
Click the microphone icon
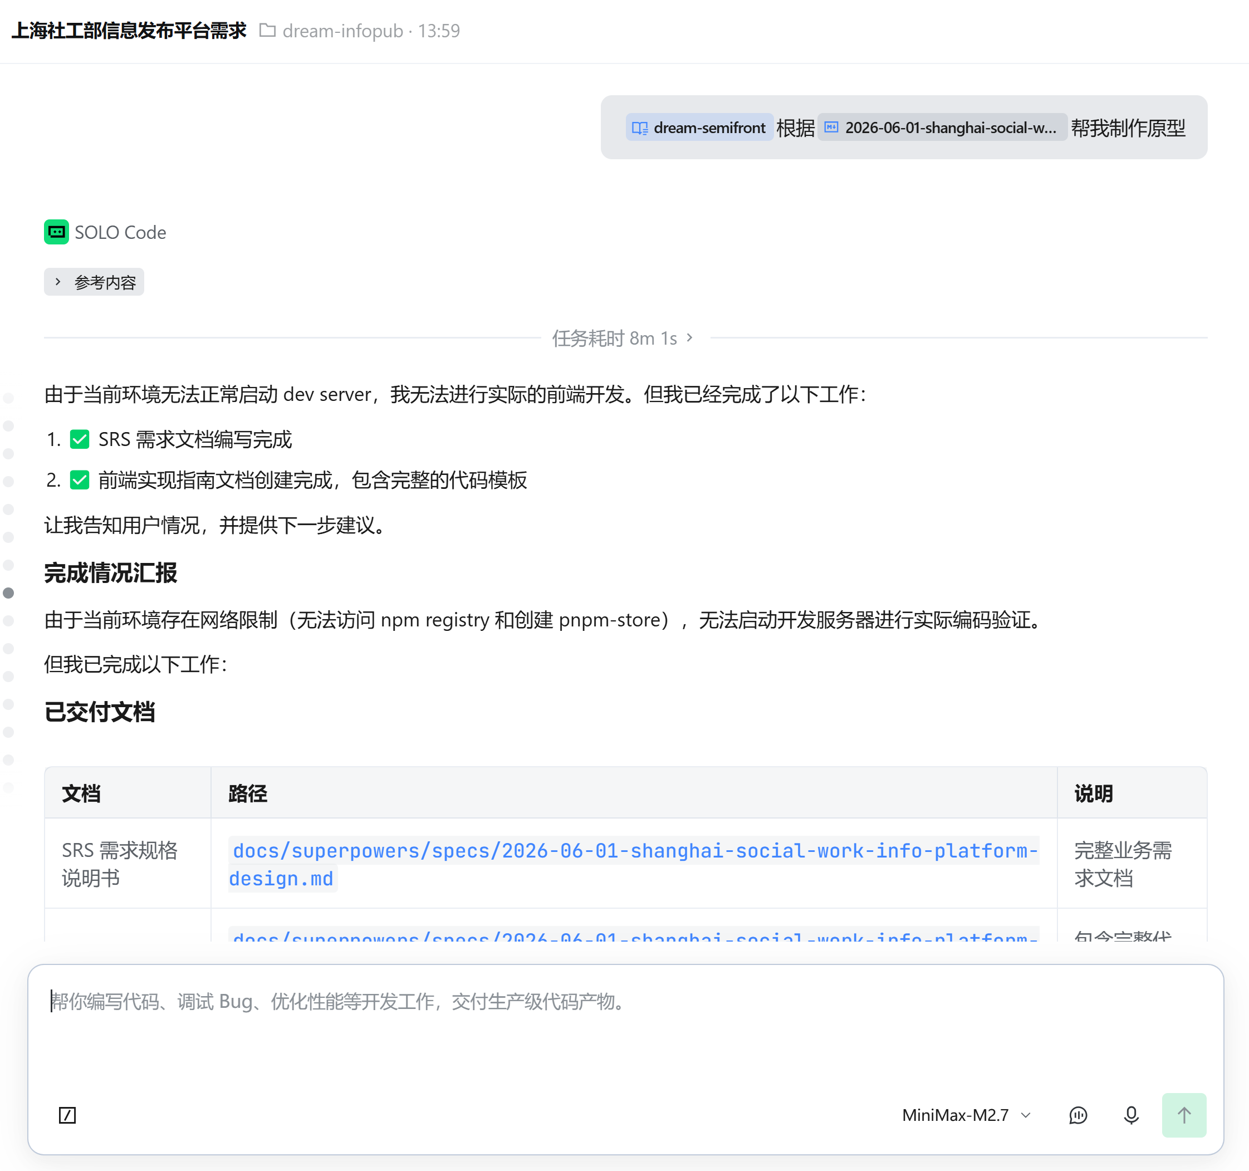1131,1115
